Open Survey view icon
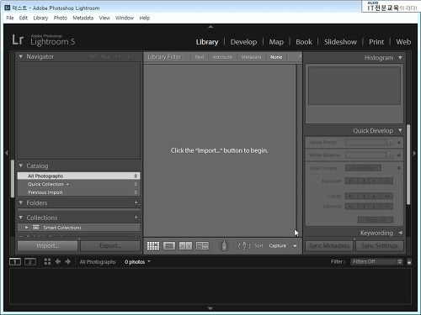The height and width of the screenshot is (315, 421). (202, 246)
